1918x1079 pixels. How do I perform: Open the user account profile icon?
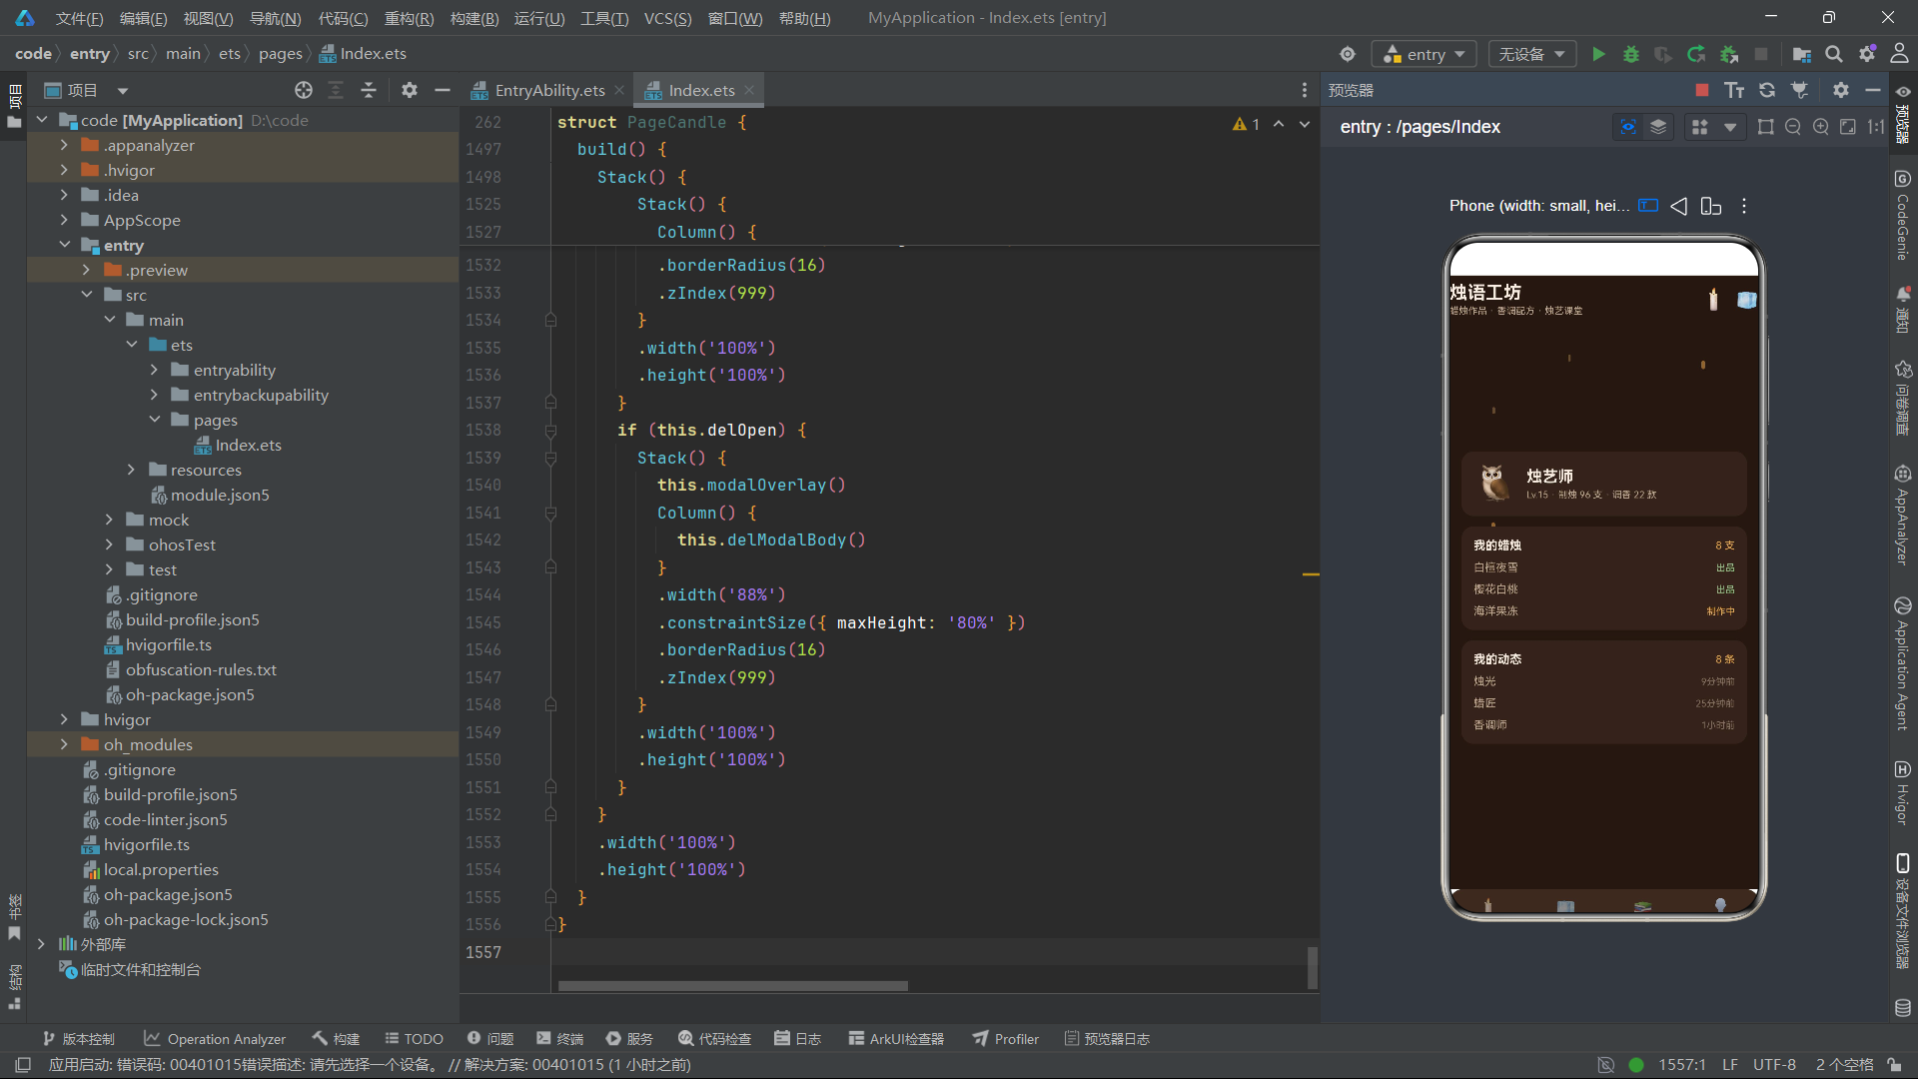click(1899, 54)
